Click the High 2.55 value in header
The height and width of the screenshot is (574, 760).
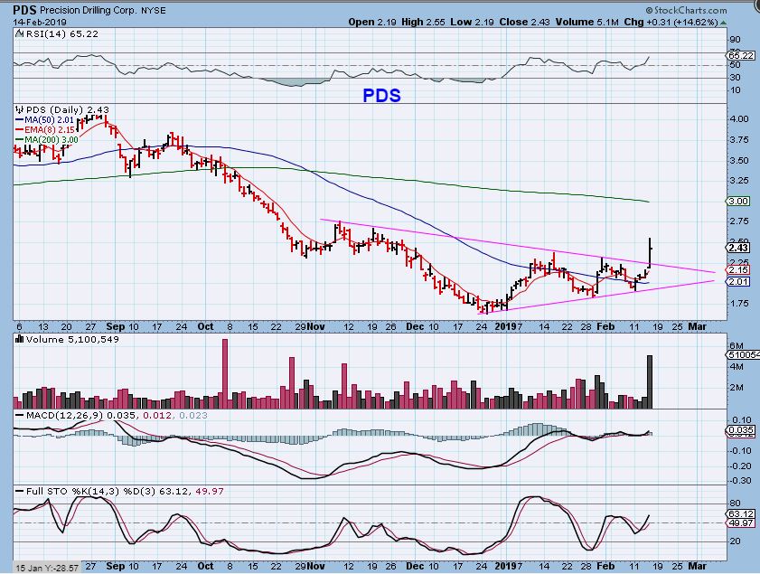click(x=423, y=23)
